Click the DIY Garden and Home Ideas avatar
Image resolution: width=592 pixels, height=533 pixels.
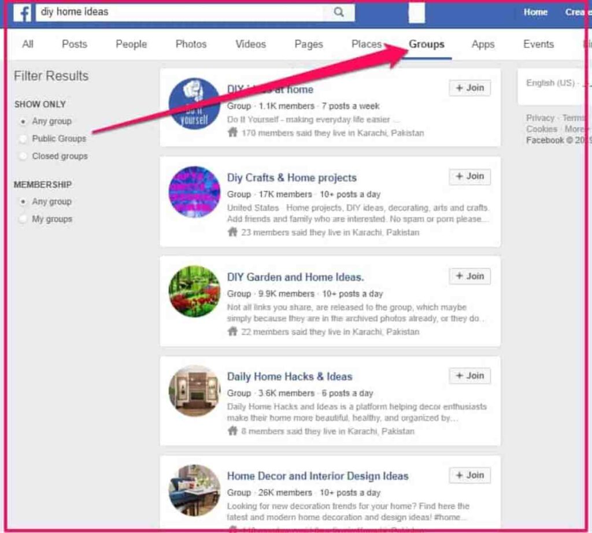pyautogui.click(x=194, y=292)
